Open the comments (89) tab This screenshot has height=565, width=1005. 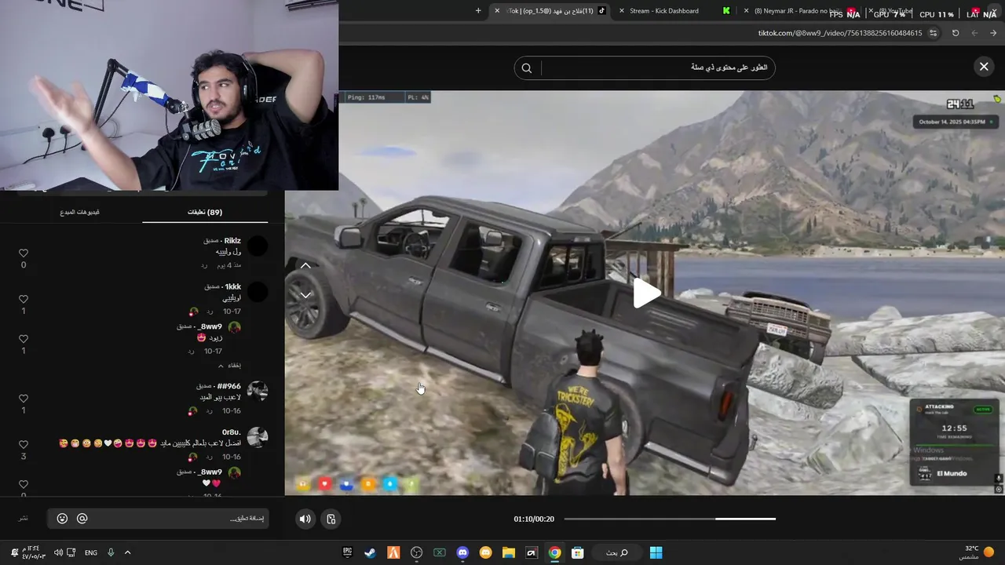(205, 212)
